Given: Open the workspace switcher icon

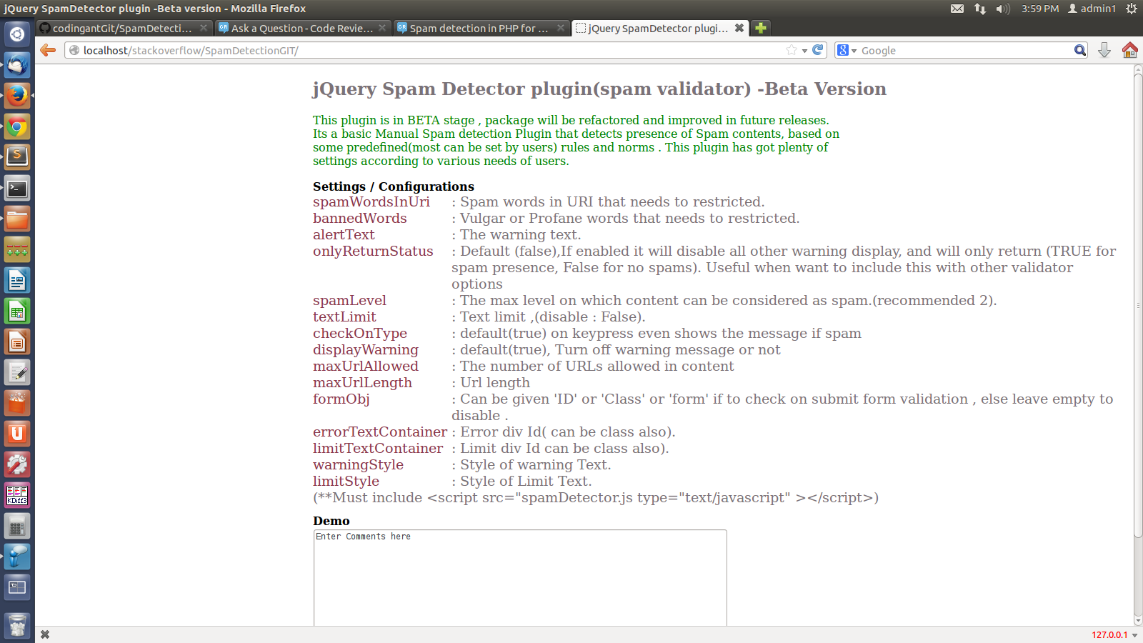Looking at the screenshot, I should pyautogui.click(x=17, y=588).
